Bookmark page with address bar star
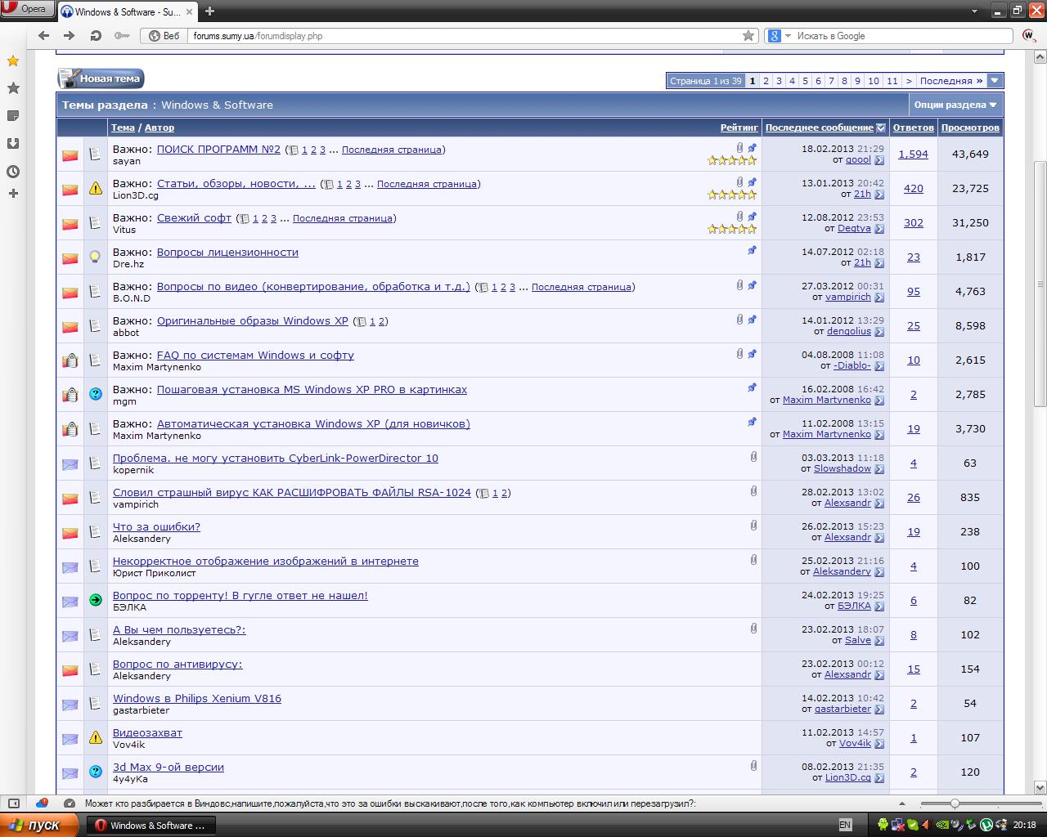This screenshot has width=1047, height=837. tap(748, 35)
